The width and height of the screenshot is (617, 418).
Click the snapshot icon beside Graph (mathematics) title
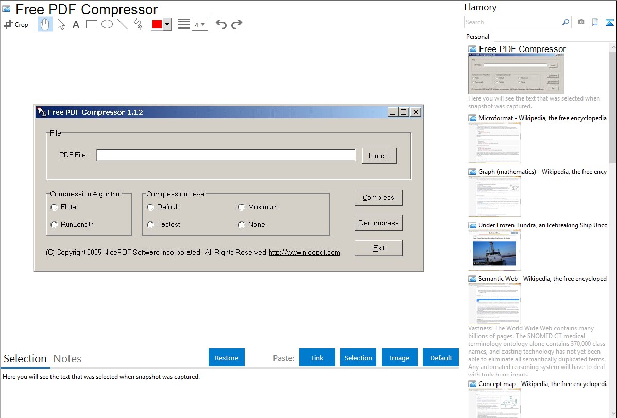472,172
